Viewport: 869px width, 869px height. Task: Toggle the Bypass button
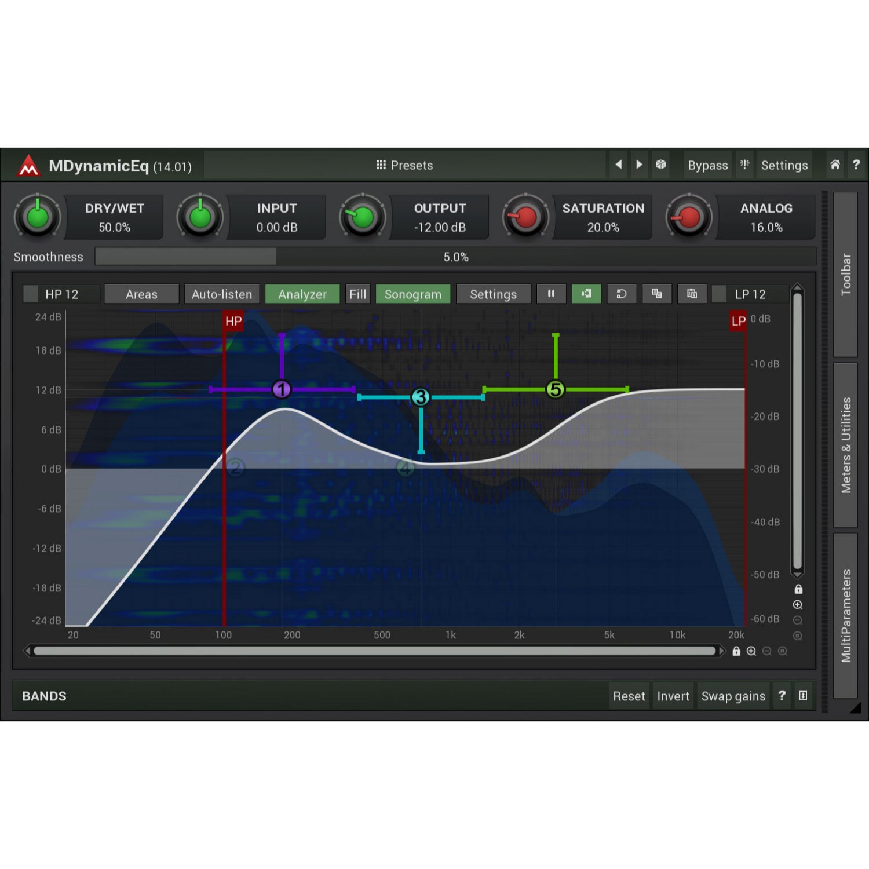point(707,165)
